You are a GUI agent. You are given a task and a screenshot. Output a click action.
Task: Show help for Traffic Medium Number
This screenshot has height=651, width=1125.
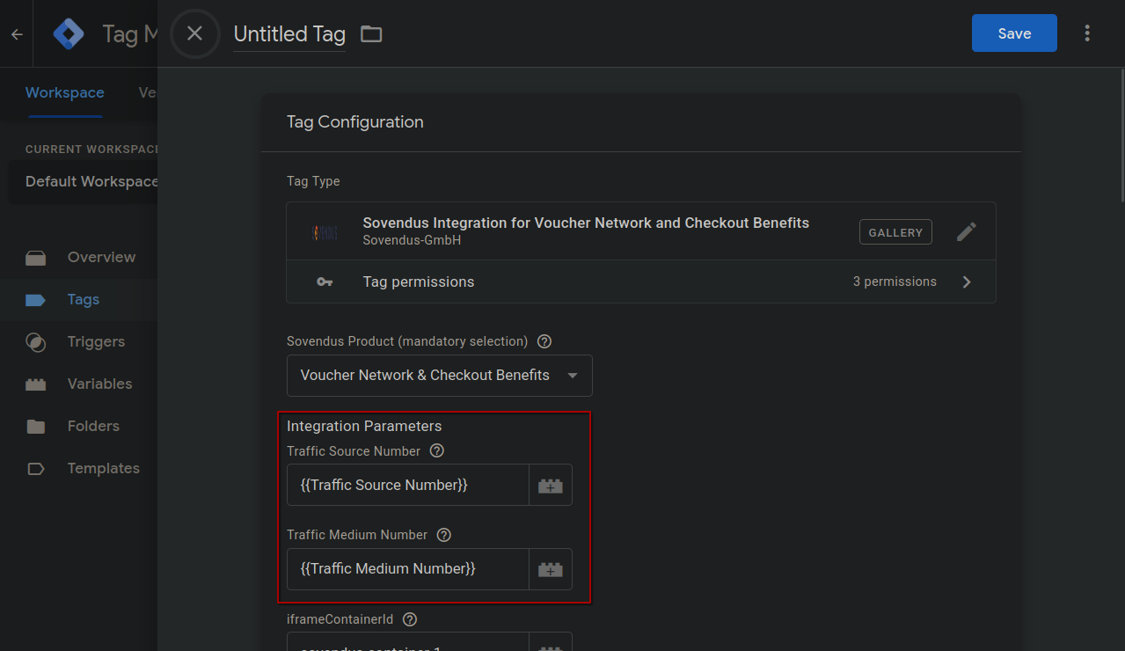(443, 535)
